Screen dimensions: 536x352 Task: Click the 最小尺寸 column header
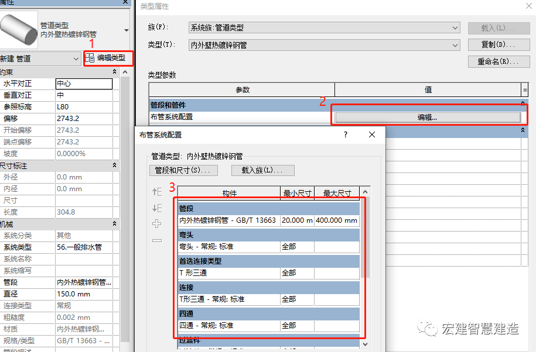click(297, 193)
